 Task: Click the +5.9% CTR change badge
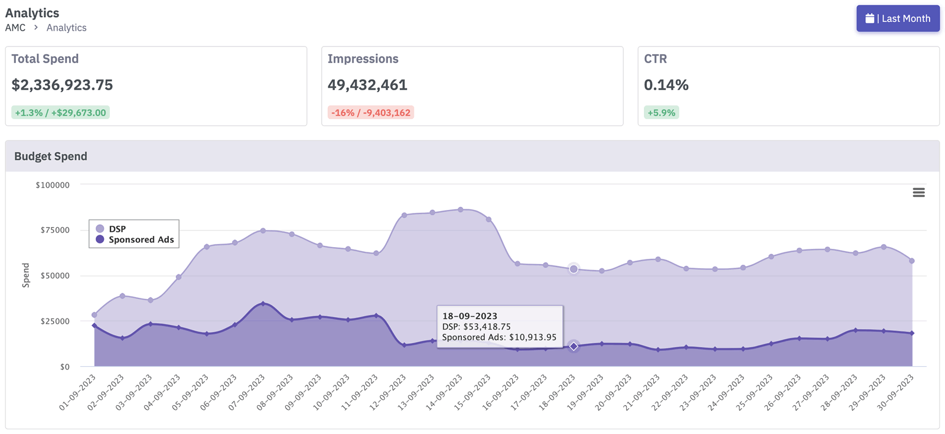click(661, 113)
